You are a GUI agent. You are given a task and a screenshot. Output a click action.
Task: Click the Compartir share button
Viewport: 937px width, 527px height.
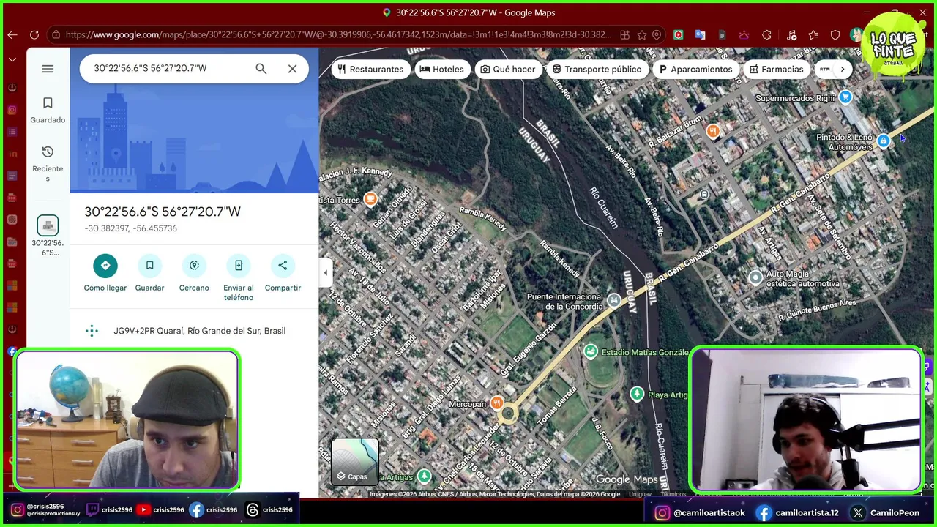click(x=283, y=274)
